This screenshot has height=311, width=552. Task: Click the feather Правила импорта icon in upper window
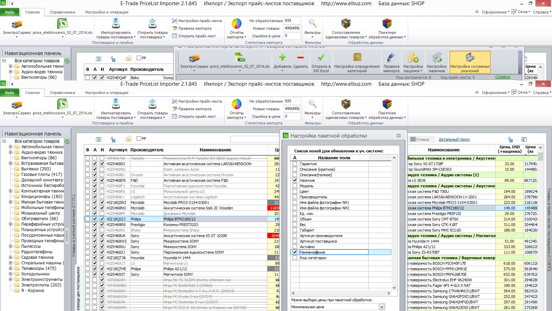391,57
